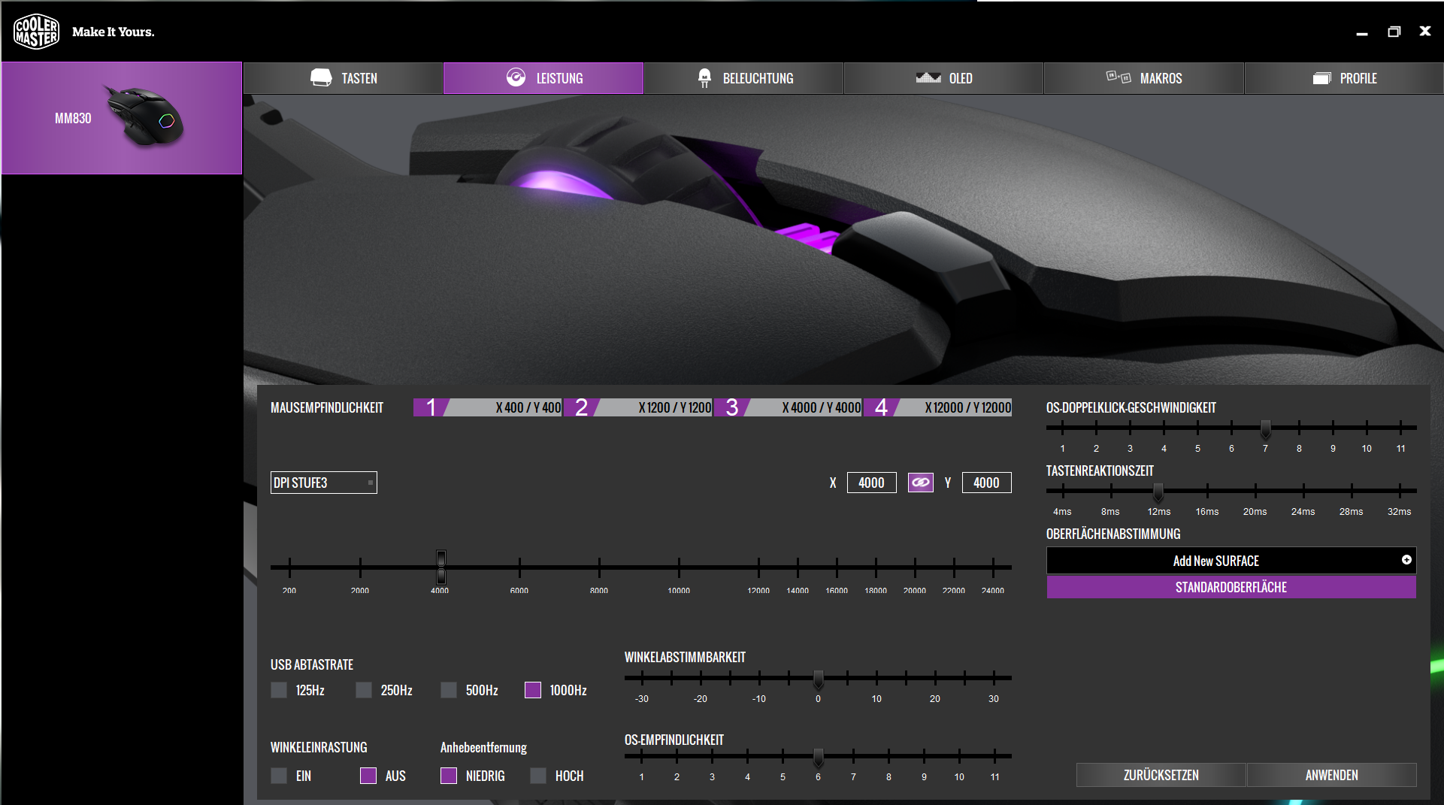The height and width of the screenshot is (805, 1444).
Task: Turn Winkeleinrastung EIN
Action: point(279,776)
